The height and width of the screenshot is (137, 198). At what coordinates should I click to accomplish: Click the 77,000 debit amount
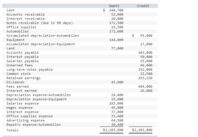pyautogui.click(x=117, y=48)
